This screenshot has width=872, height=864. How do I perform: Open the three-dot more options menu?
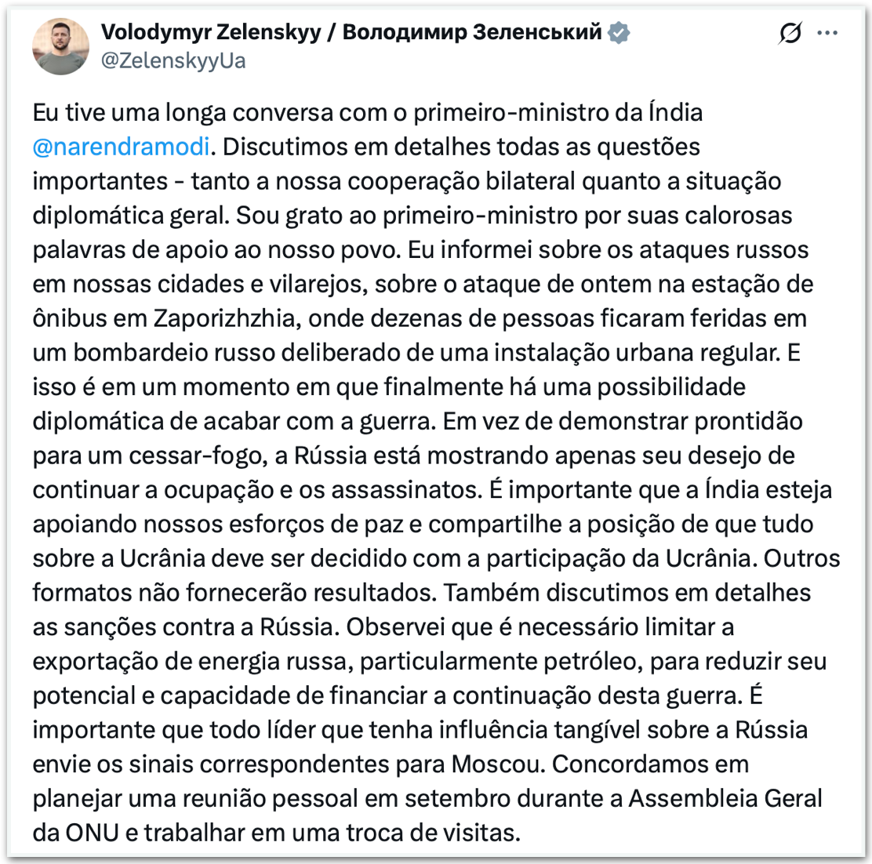pyautogui.click(x=827, y=33)
